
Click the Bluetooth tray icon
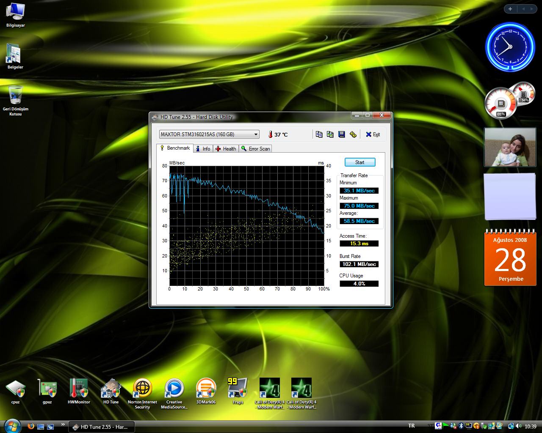tap(461, 426)
